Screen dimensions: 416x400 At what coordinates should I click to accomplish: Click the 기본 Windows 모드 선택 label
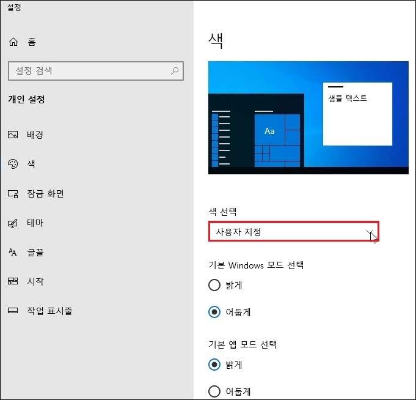[x=256, y=265]
